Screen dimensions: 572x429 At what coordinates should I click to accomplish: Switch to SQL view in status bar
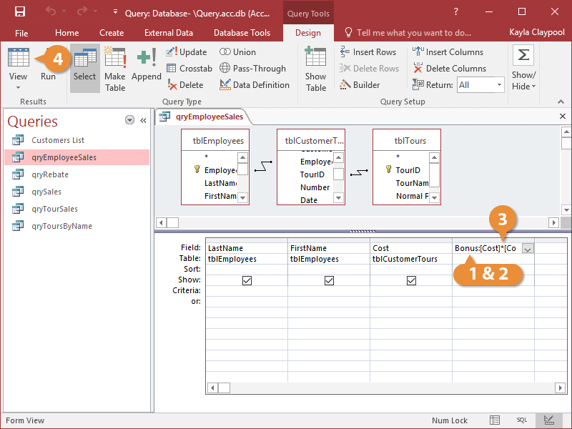522,420
